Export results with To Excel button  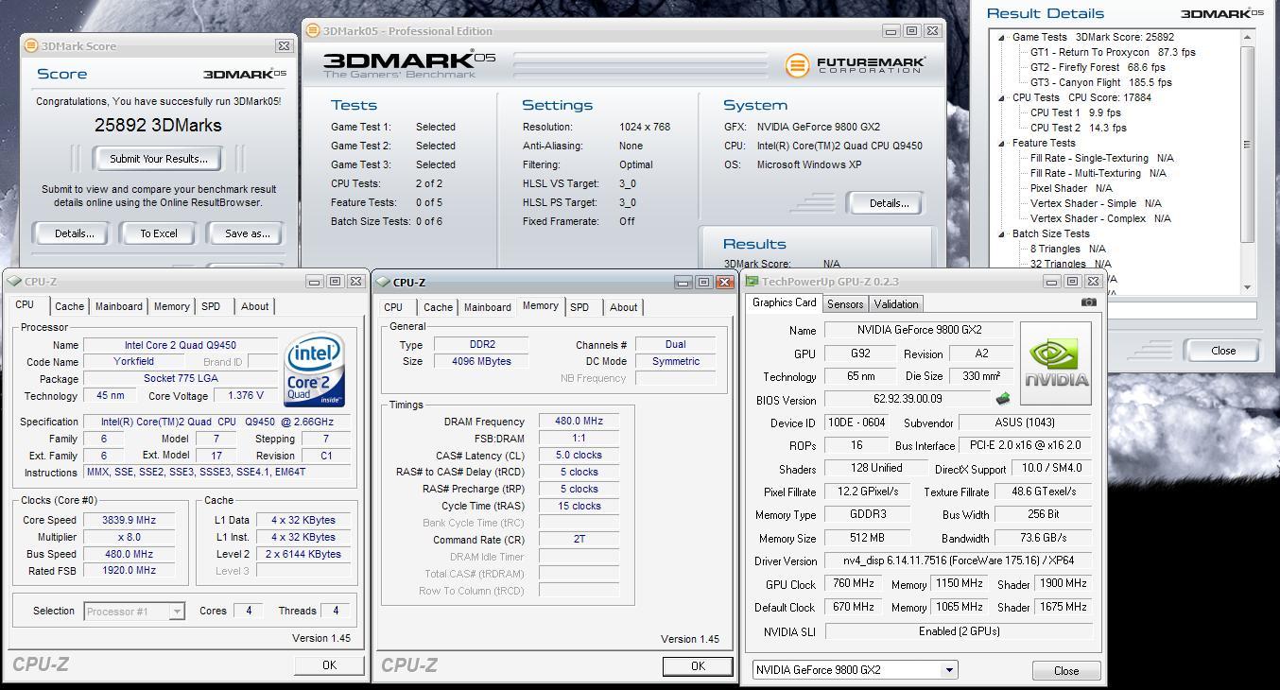pyautogui.click(x=158, y=233)
